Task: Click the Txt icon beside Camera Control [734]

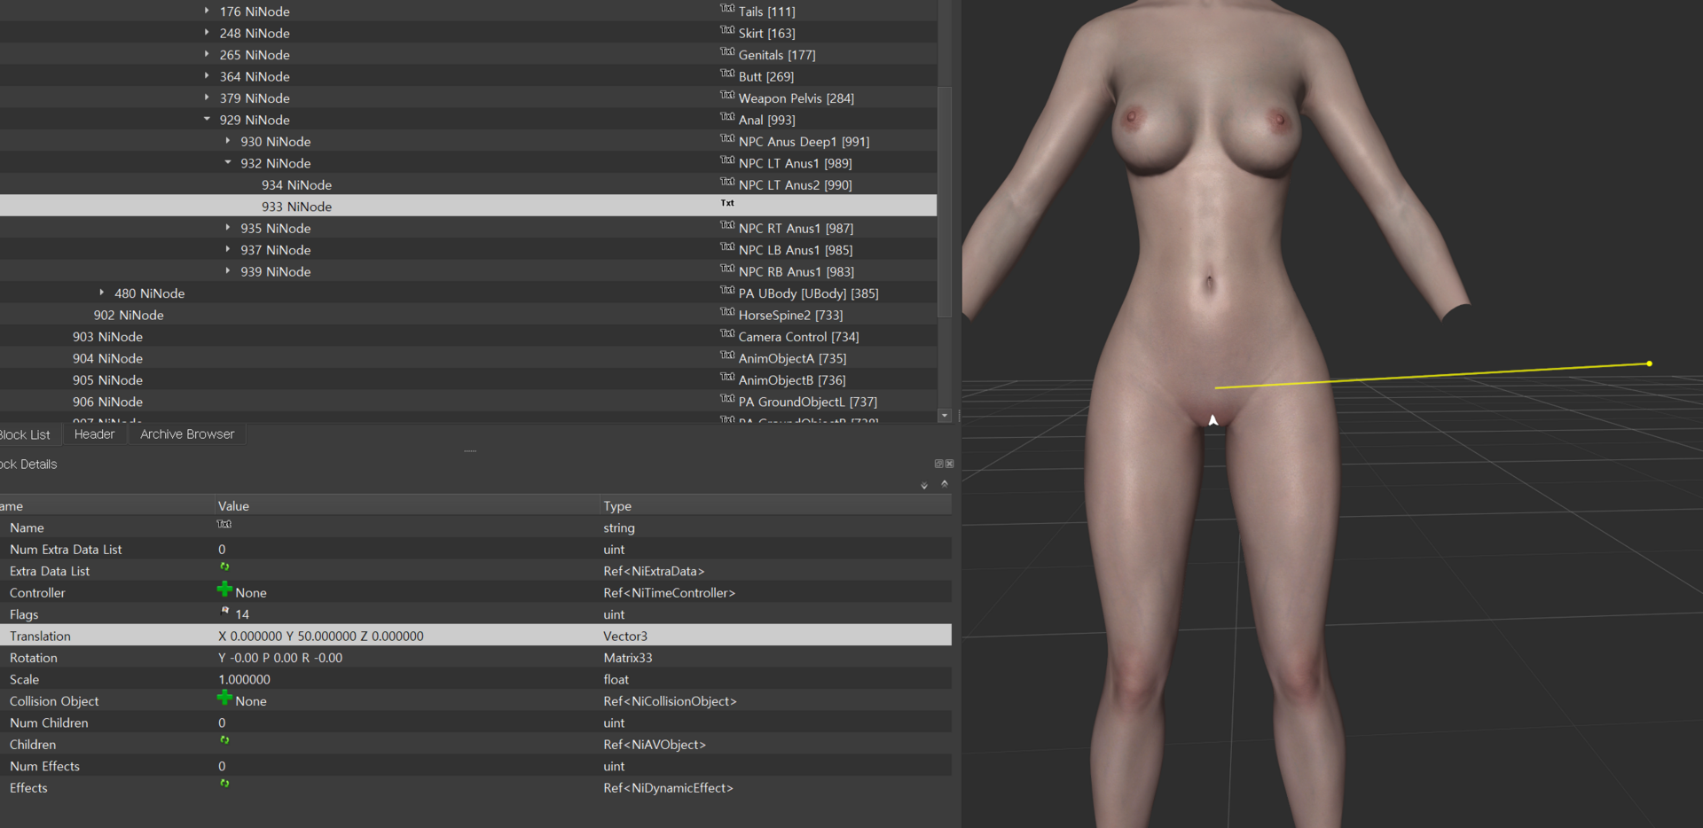Action: pos(727,334)
